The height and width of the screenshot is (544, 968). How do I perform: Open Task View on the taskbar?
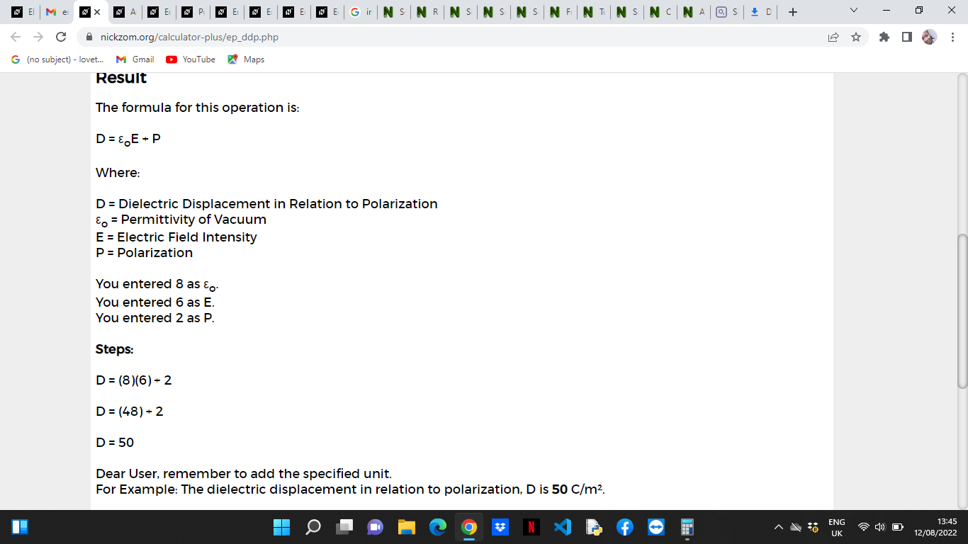[x=344, y=527]
